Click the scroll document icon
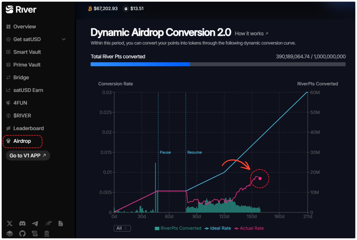This screenshot has width=357, height=240. coord(35,233)
